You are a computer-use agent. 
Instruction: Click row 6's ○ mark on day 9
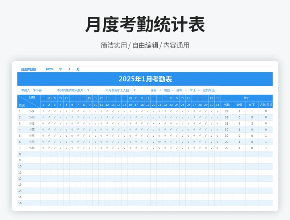click(90, 142)
